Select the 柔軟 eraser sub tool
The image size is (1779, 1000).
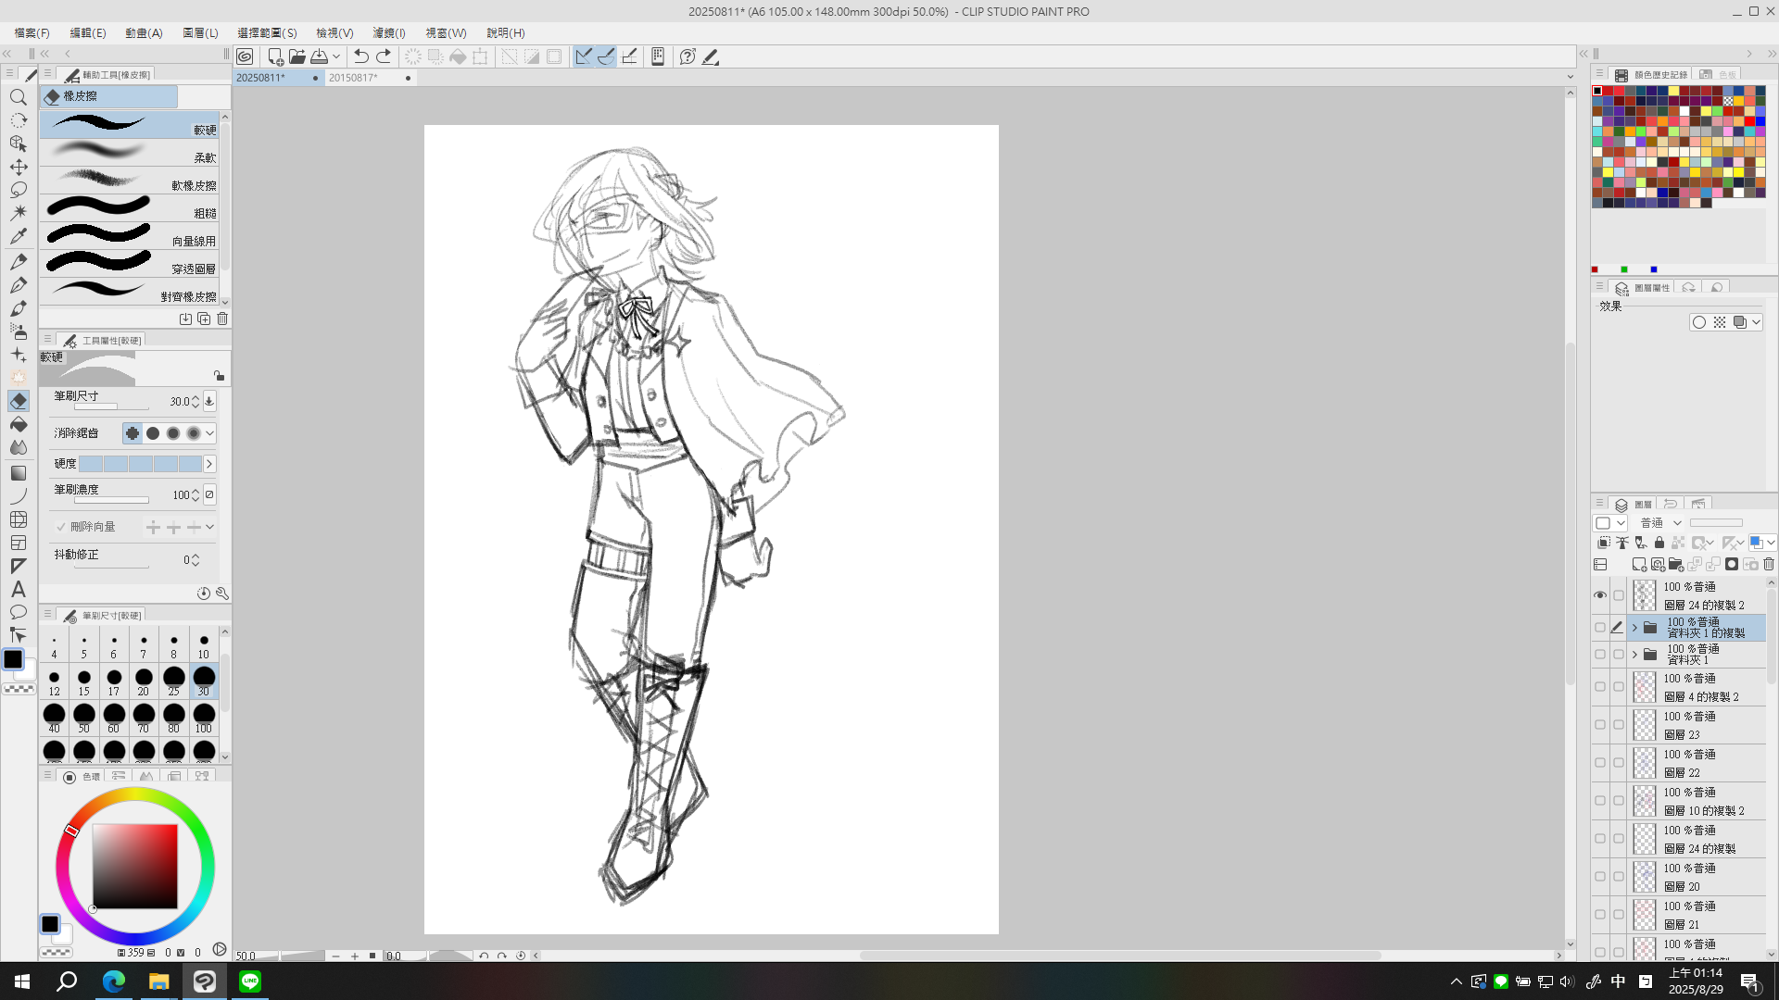130,153
